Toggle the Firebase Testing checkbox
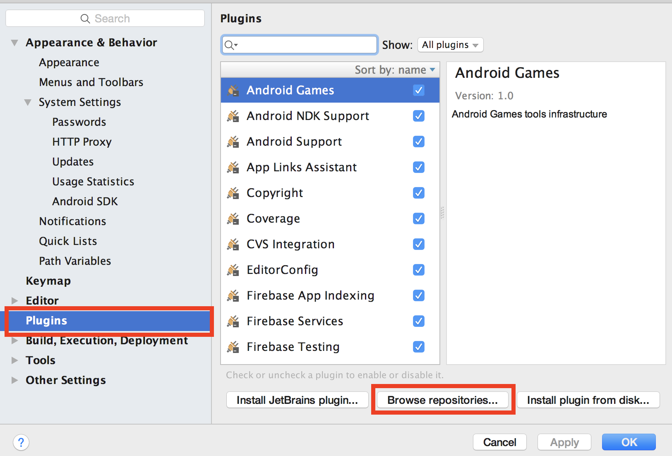The image size is (672, 456). click(419, 347)
